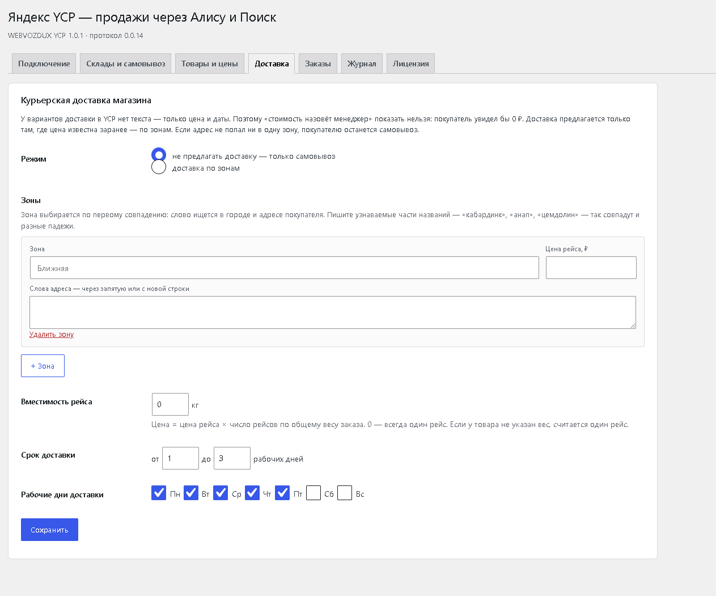Click the Удалить зону link
The image size is (716, 596).
pos(52,335)
